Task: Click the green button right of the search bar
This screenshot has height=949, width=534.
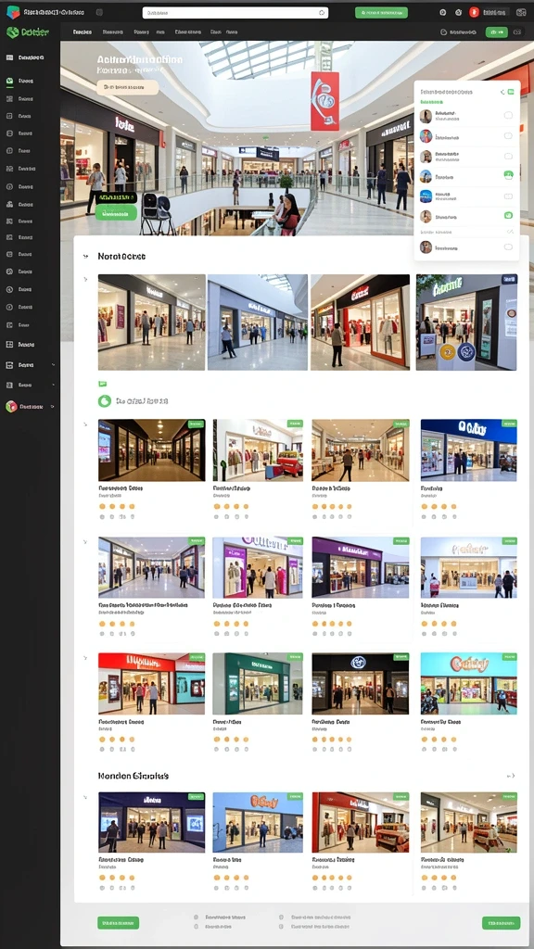Action: pos(381,12)
